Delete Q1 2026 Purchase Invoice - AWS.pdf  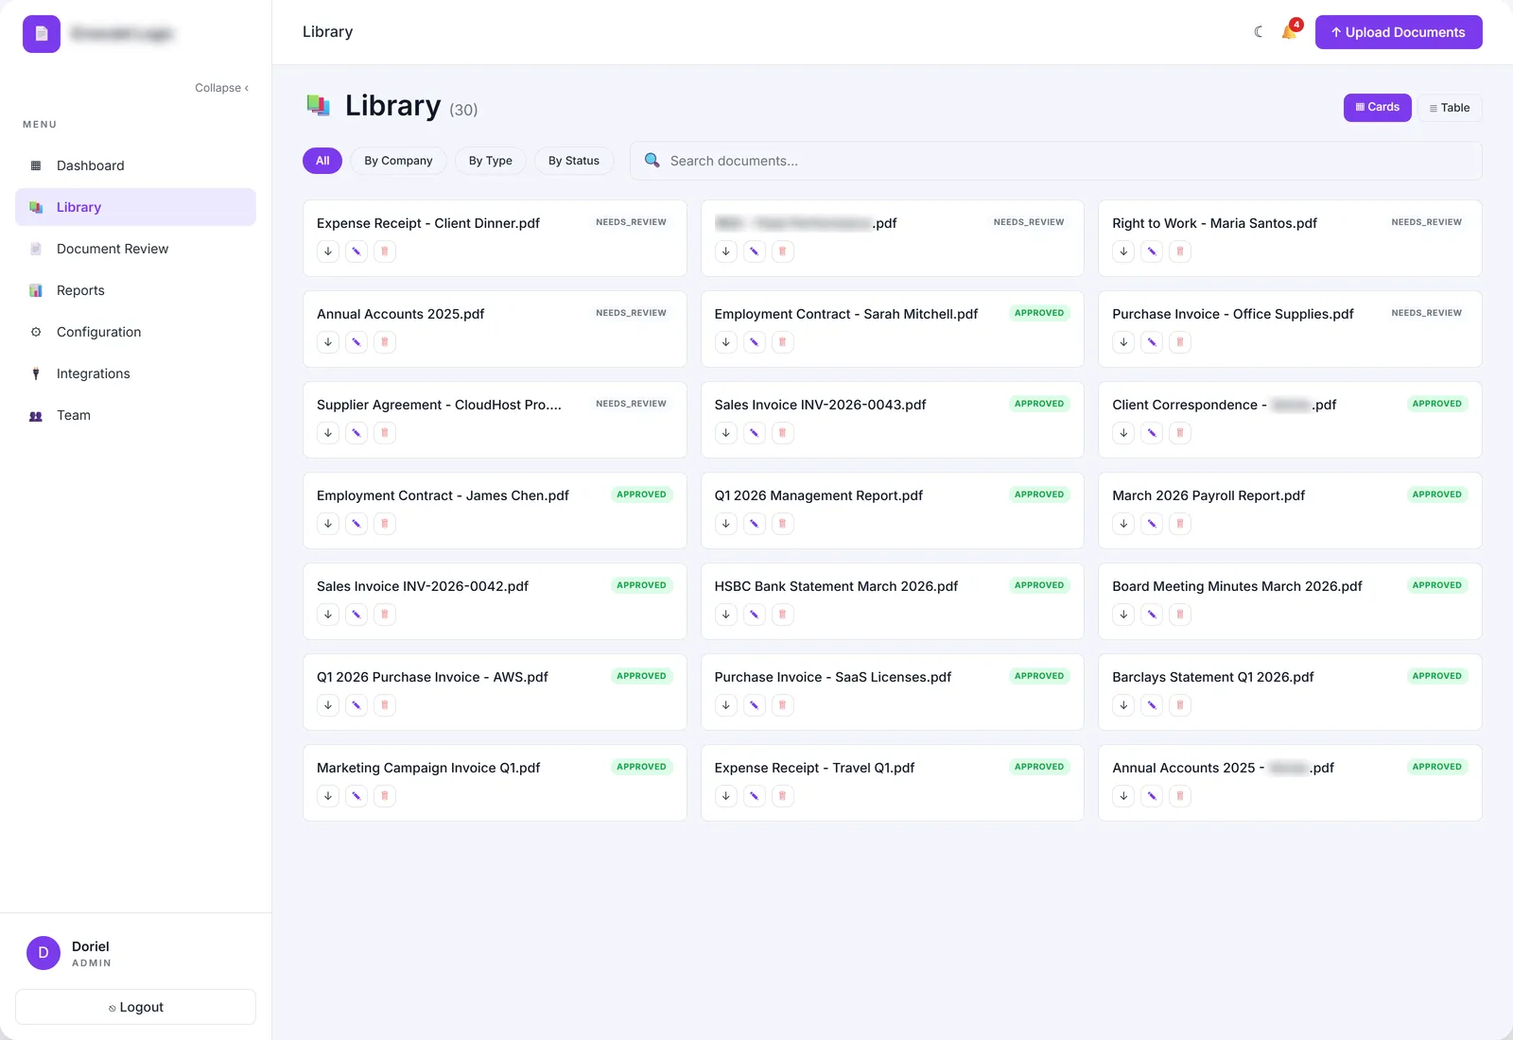(385, 705)
